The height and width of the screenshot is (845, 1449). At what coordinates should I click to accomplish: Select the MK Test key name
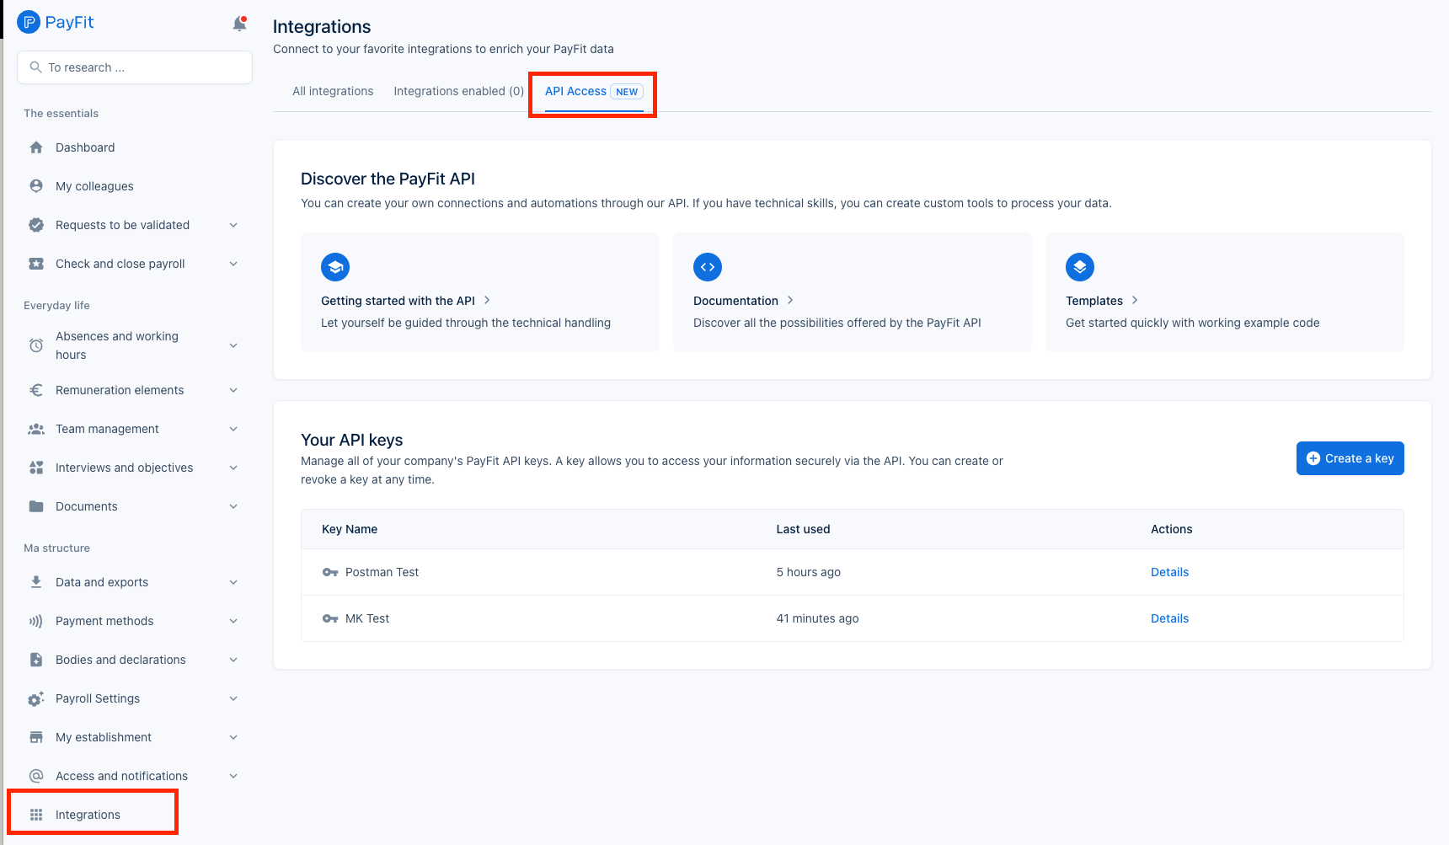[367, 618]
